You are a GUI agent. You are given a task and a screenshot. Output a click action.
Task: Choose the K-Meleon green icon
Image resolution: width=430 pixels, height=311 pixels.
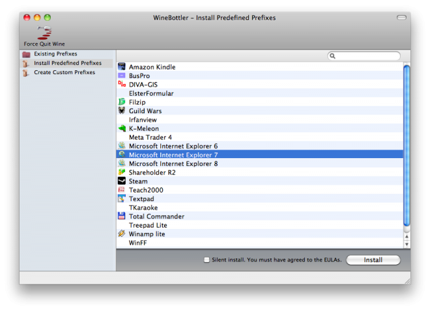click(x=122, y=129)
